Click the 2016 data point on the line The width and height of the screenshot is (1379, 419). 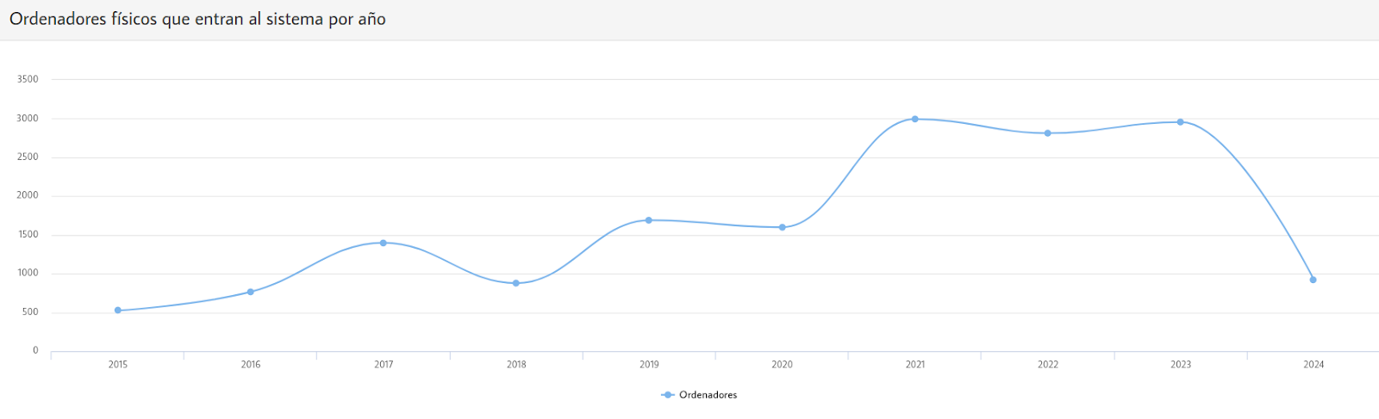251,292
